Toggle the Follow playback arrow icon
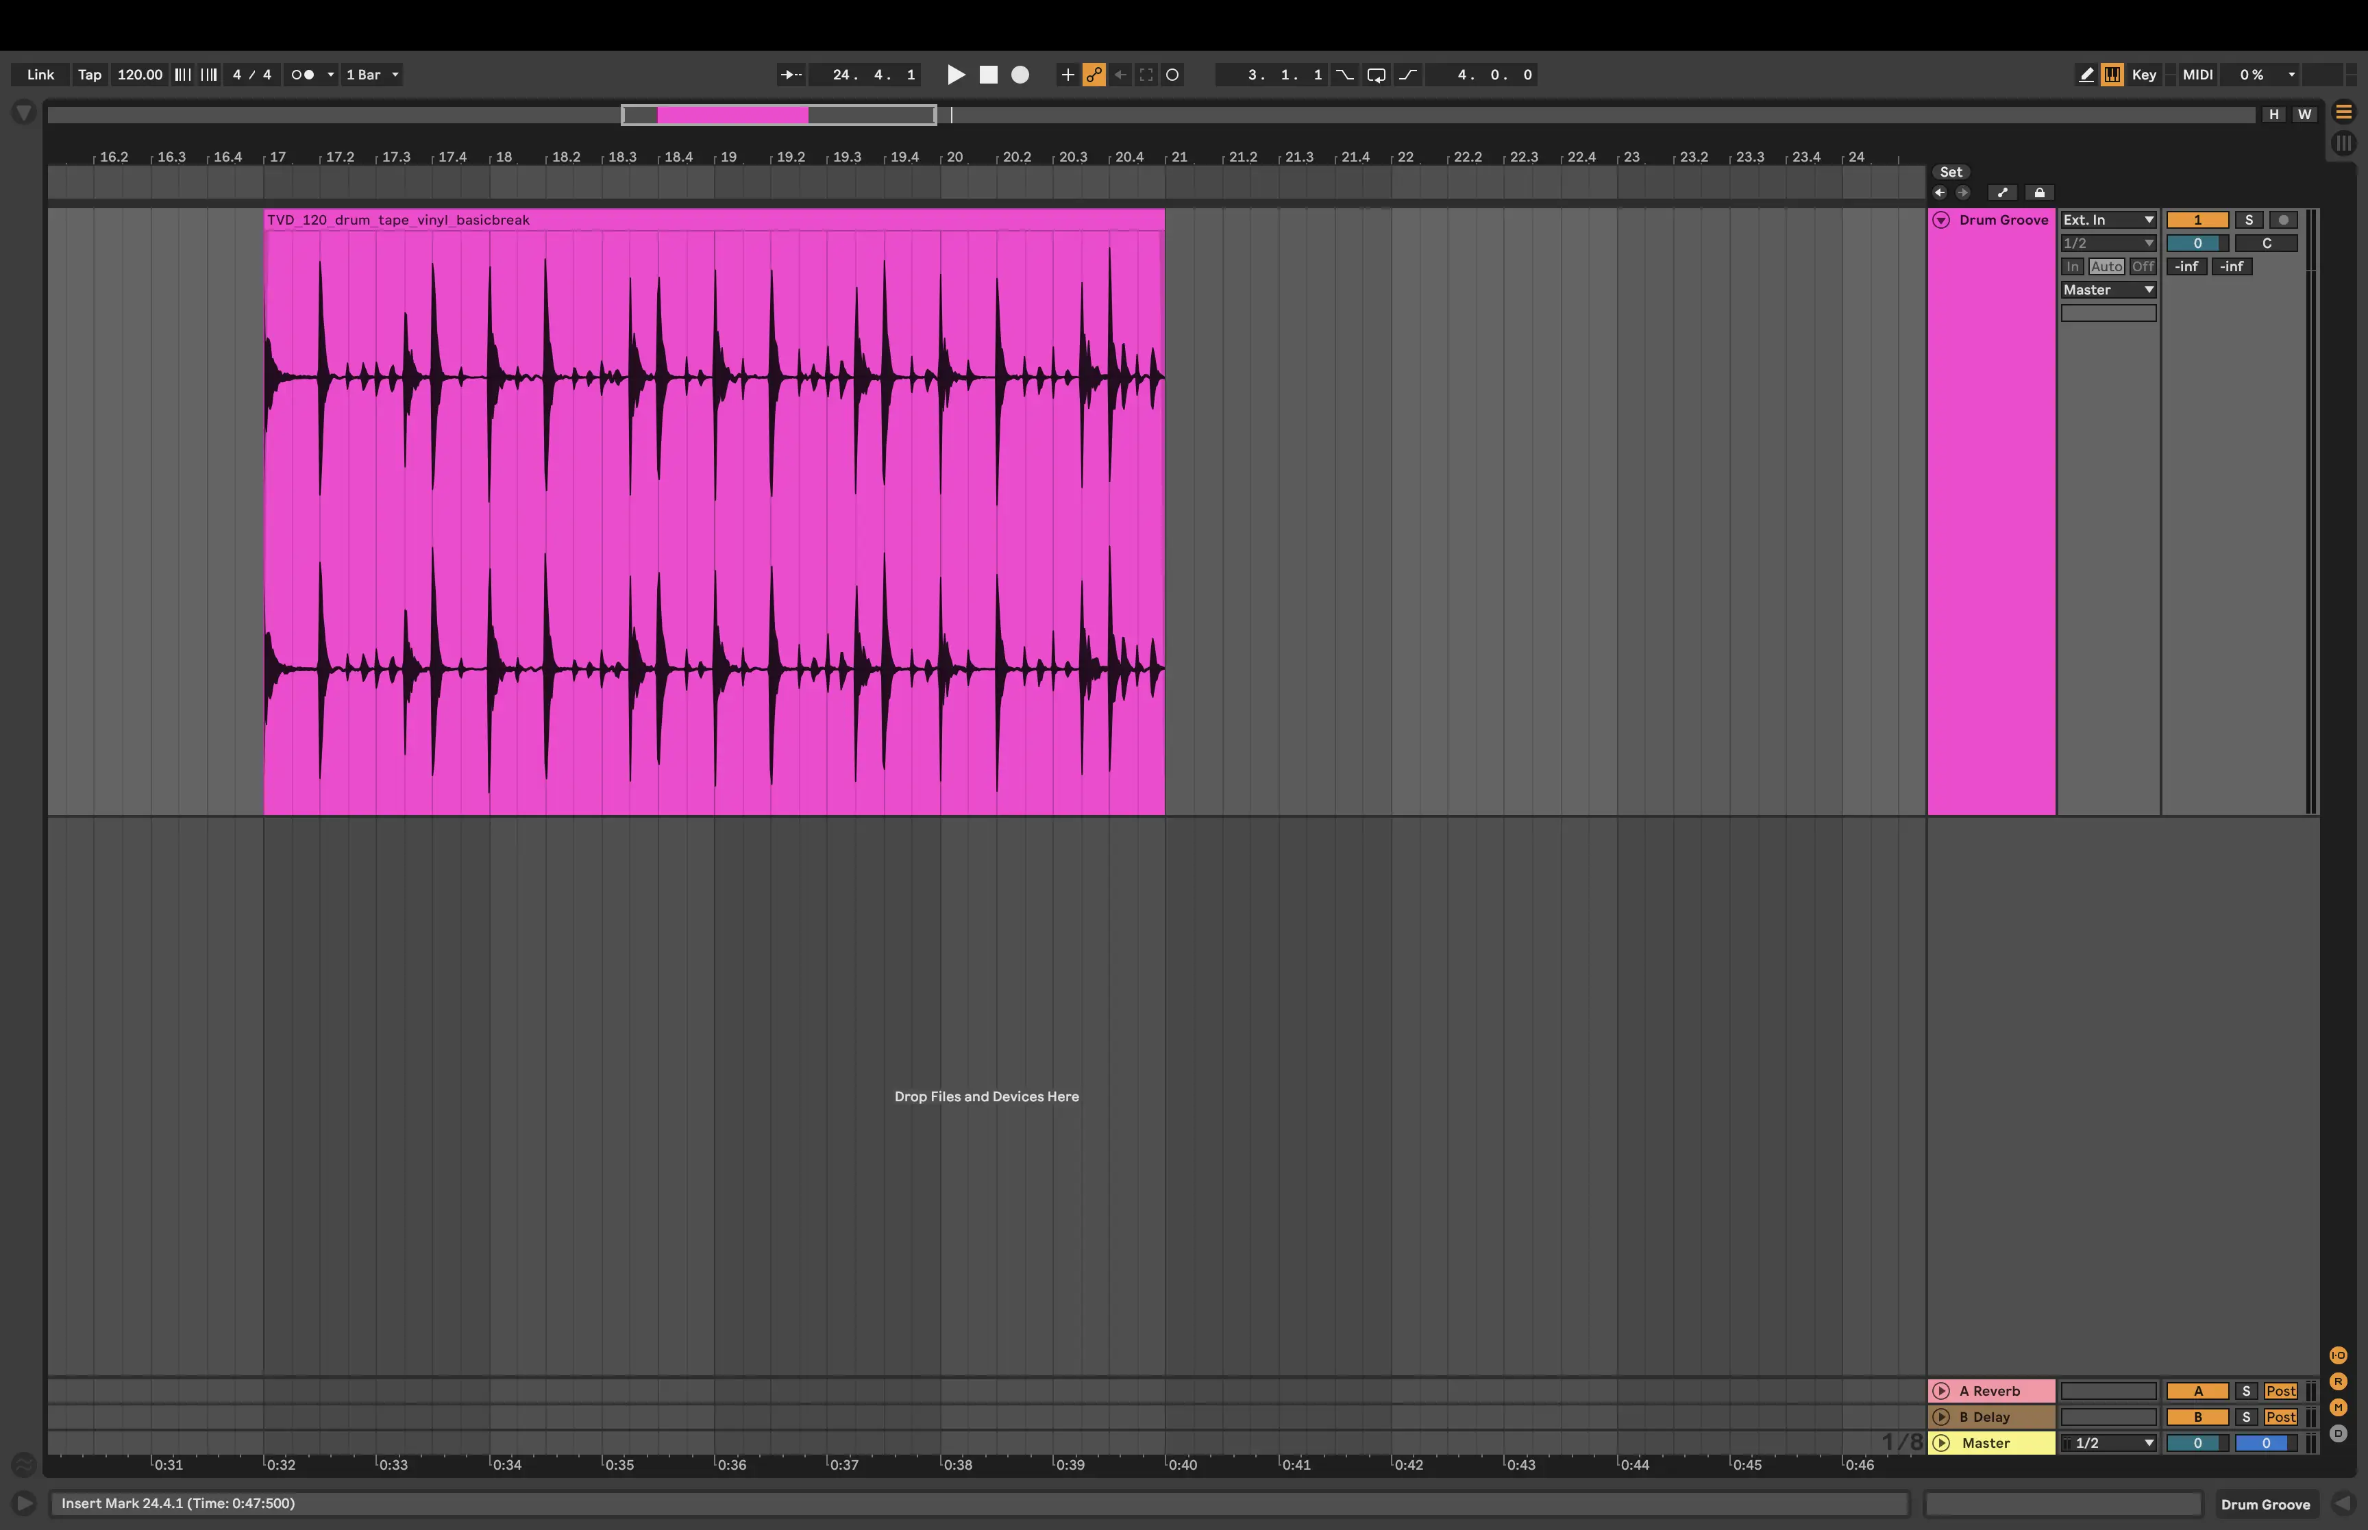The width and height of the screenshot is (2368, 1530). (x=791, y=75)
